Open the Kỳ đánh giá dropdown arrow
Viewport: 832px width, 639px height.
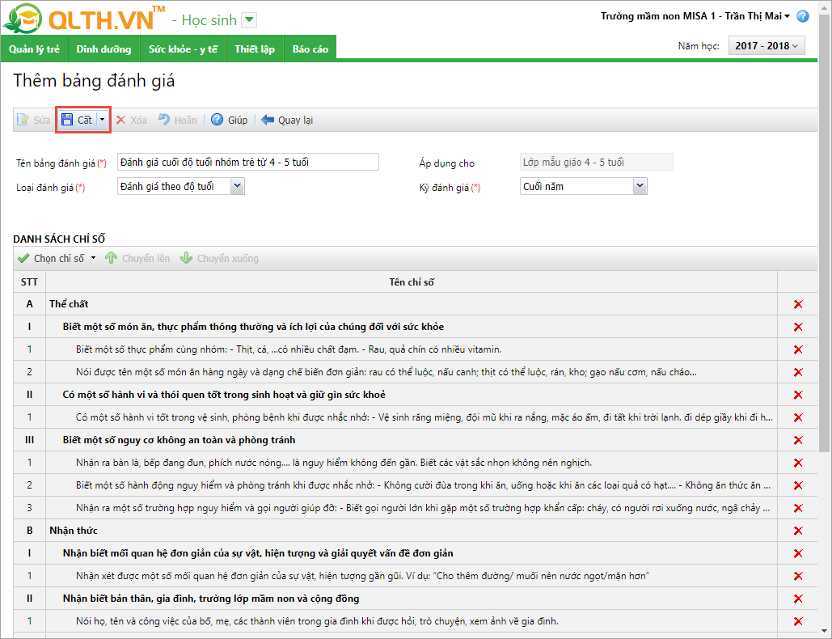tap(640, 186)
